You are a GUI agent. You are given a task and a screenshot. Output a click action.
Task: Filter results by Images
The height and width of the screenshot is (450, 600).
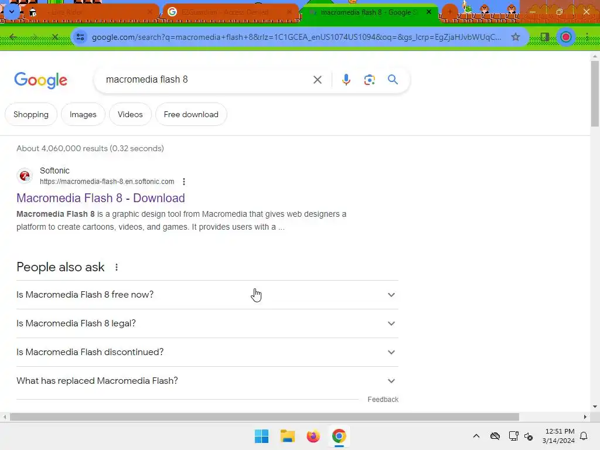point(83,114)
